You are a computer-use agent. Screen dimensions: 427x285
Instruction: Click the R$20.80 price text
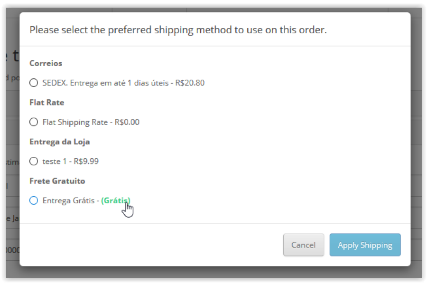click(x=190, y=83)
